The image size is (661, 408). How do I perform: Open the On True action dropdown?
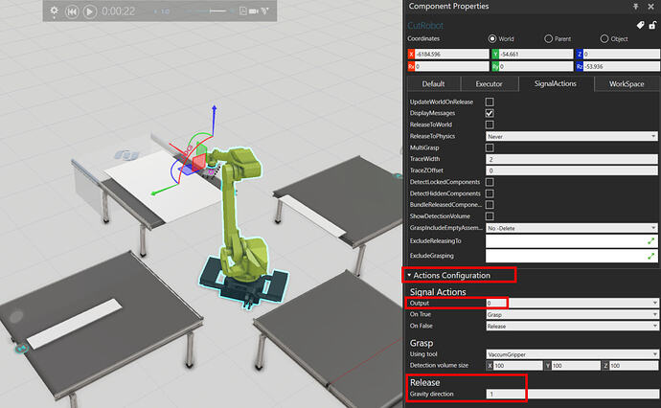tap(572, 314)
